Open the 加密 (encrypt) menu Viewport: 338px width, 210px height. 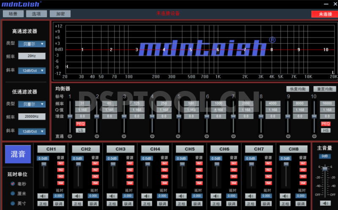[60, 14]
